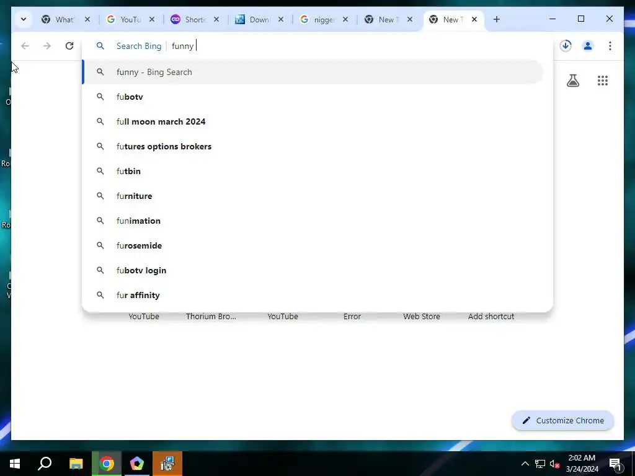635x476 pixels.
Task: Open File Explorer from taskbar
Action: click(x=76, y=464)
